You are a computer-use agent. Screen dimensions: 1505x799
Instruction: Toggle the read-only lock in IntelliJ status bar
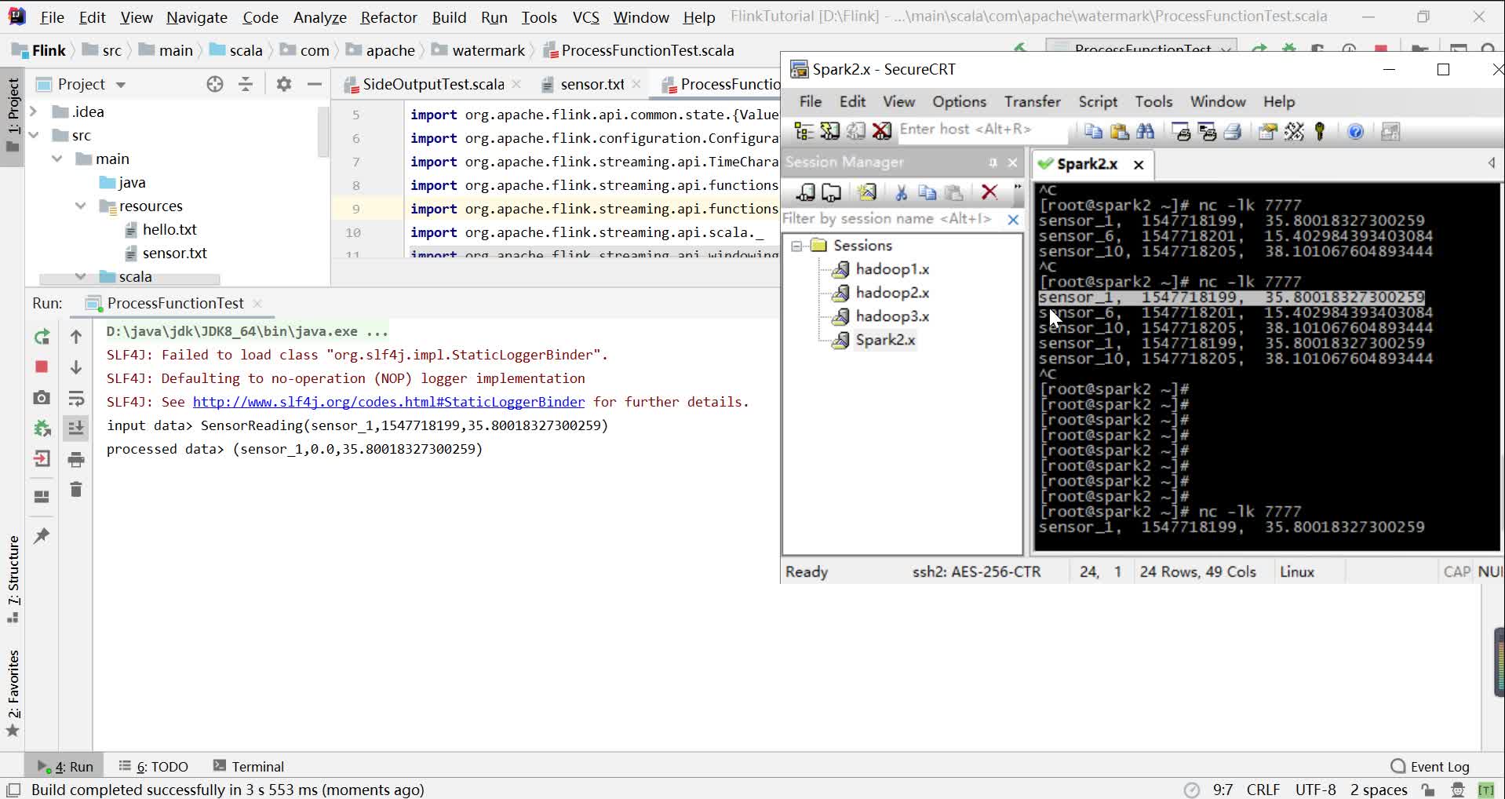pos(1428,790)
